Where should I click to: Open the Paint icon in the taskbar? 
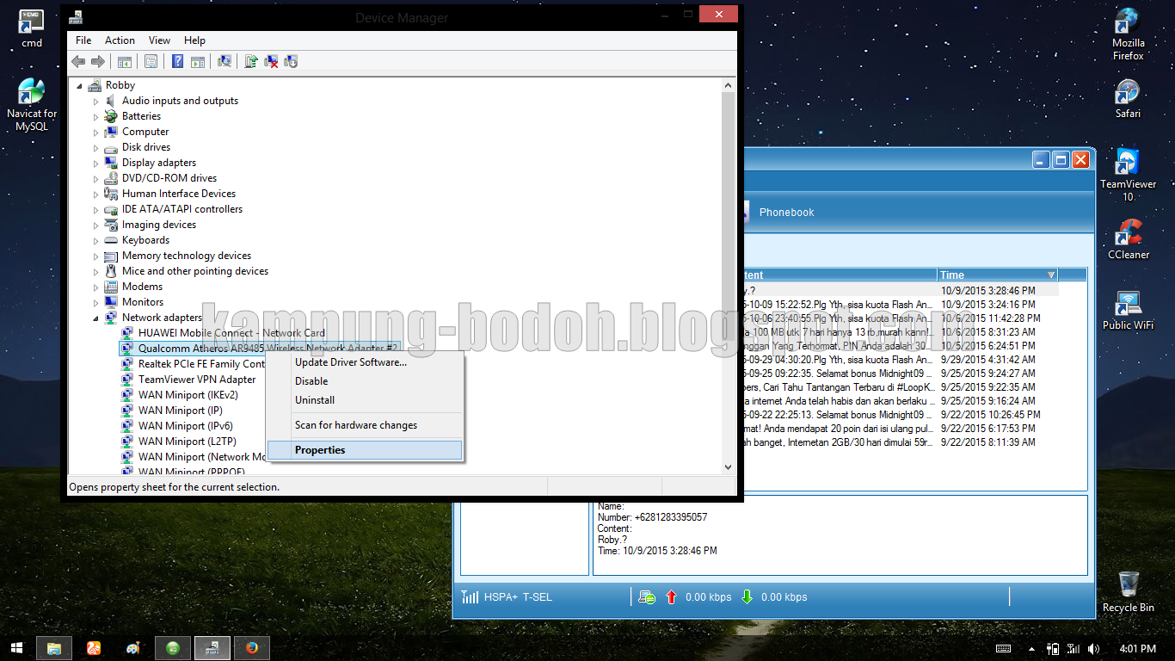pyautogui.click(x=133, y=648)
